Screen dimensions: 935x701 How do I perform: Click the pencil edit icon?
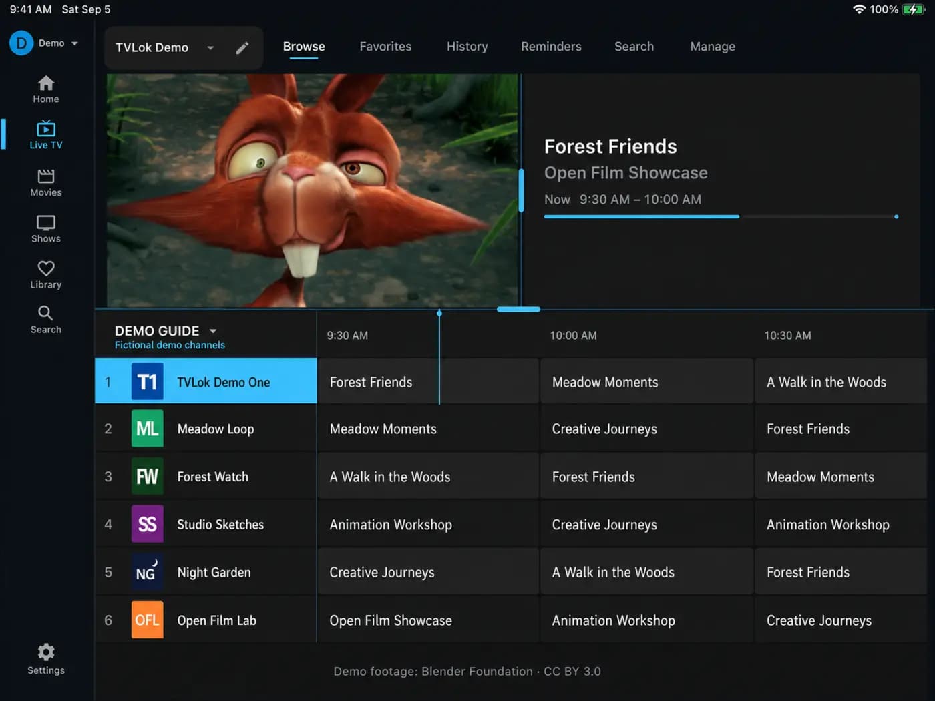point(242,47)
